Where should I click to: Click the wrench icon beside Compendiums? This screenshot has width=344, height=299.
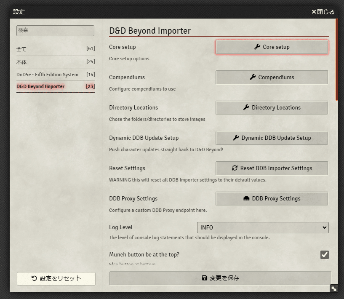(253, 77)
